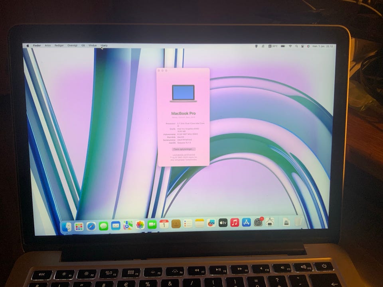Launch Music app from the Dock

[235, 222]
